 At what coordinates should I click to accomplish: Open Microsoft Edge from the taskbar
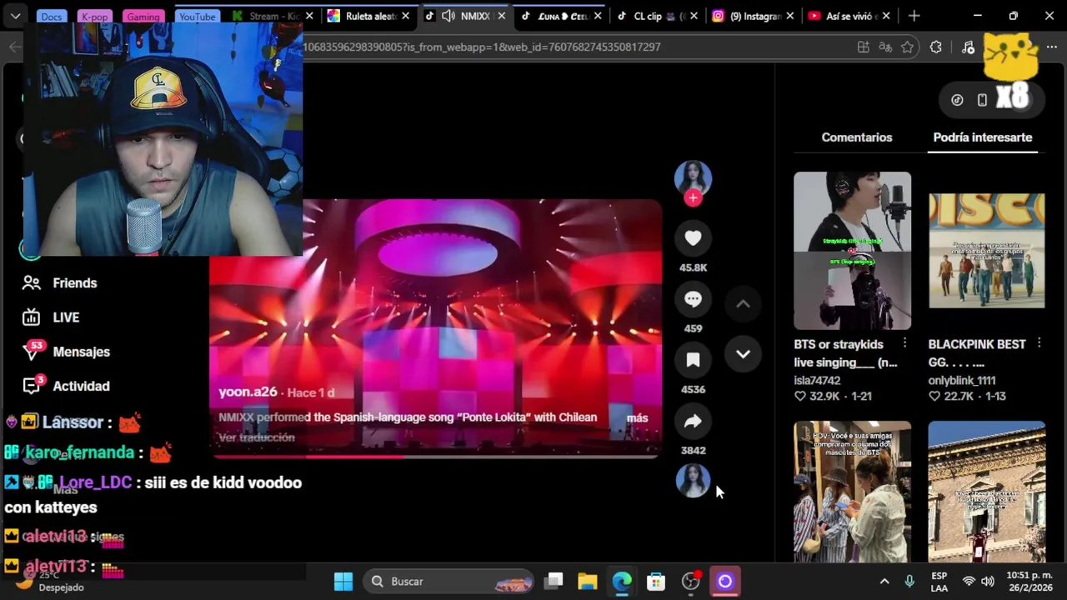coord(622,582)
